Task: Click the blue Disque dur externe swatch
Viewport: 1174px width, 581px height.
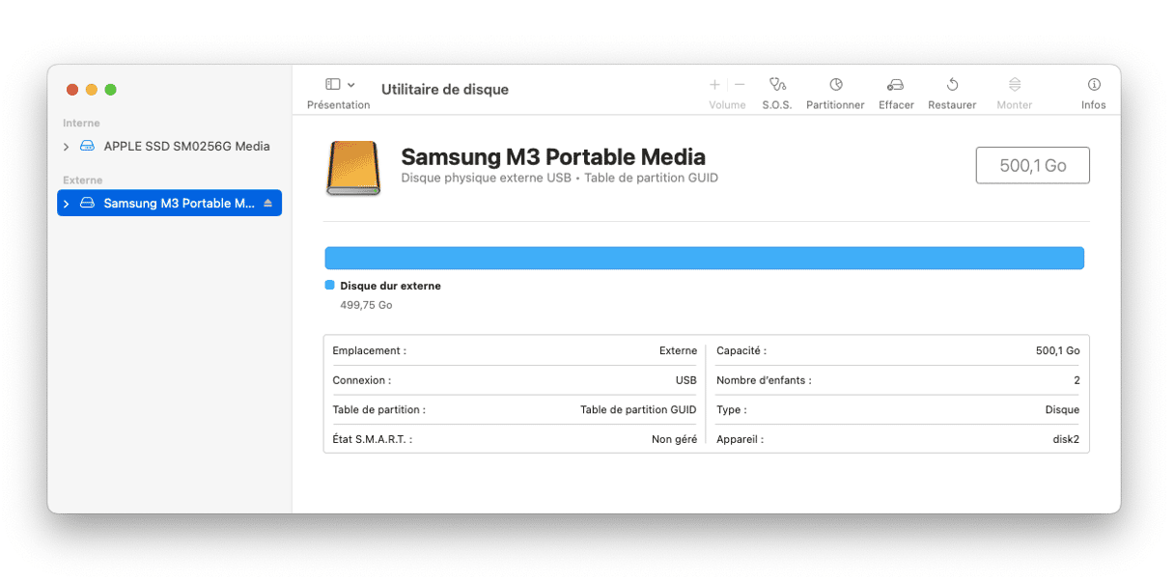Action: coord(330,286)
